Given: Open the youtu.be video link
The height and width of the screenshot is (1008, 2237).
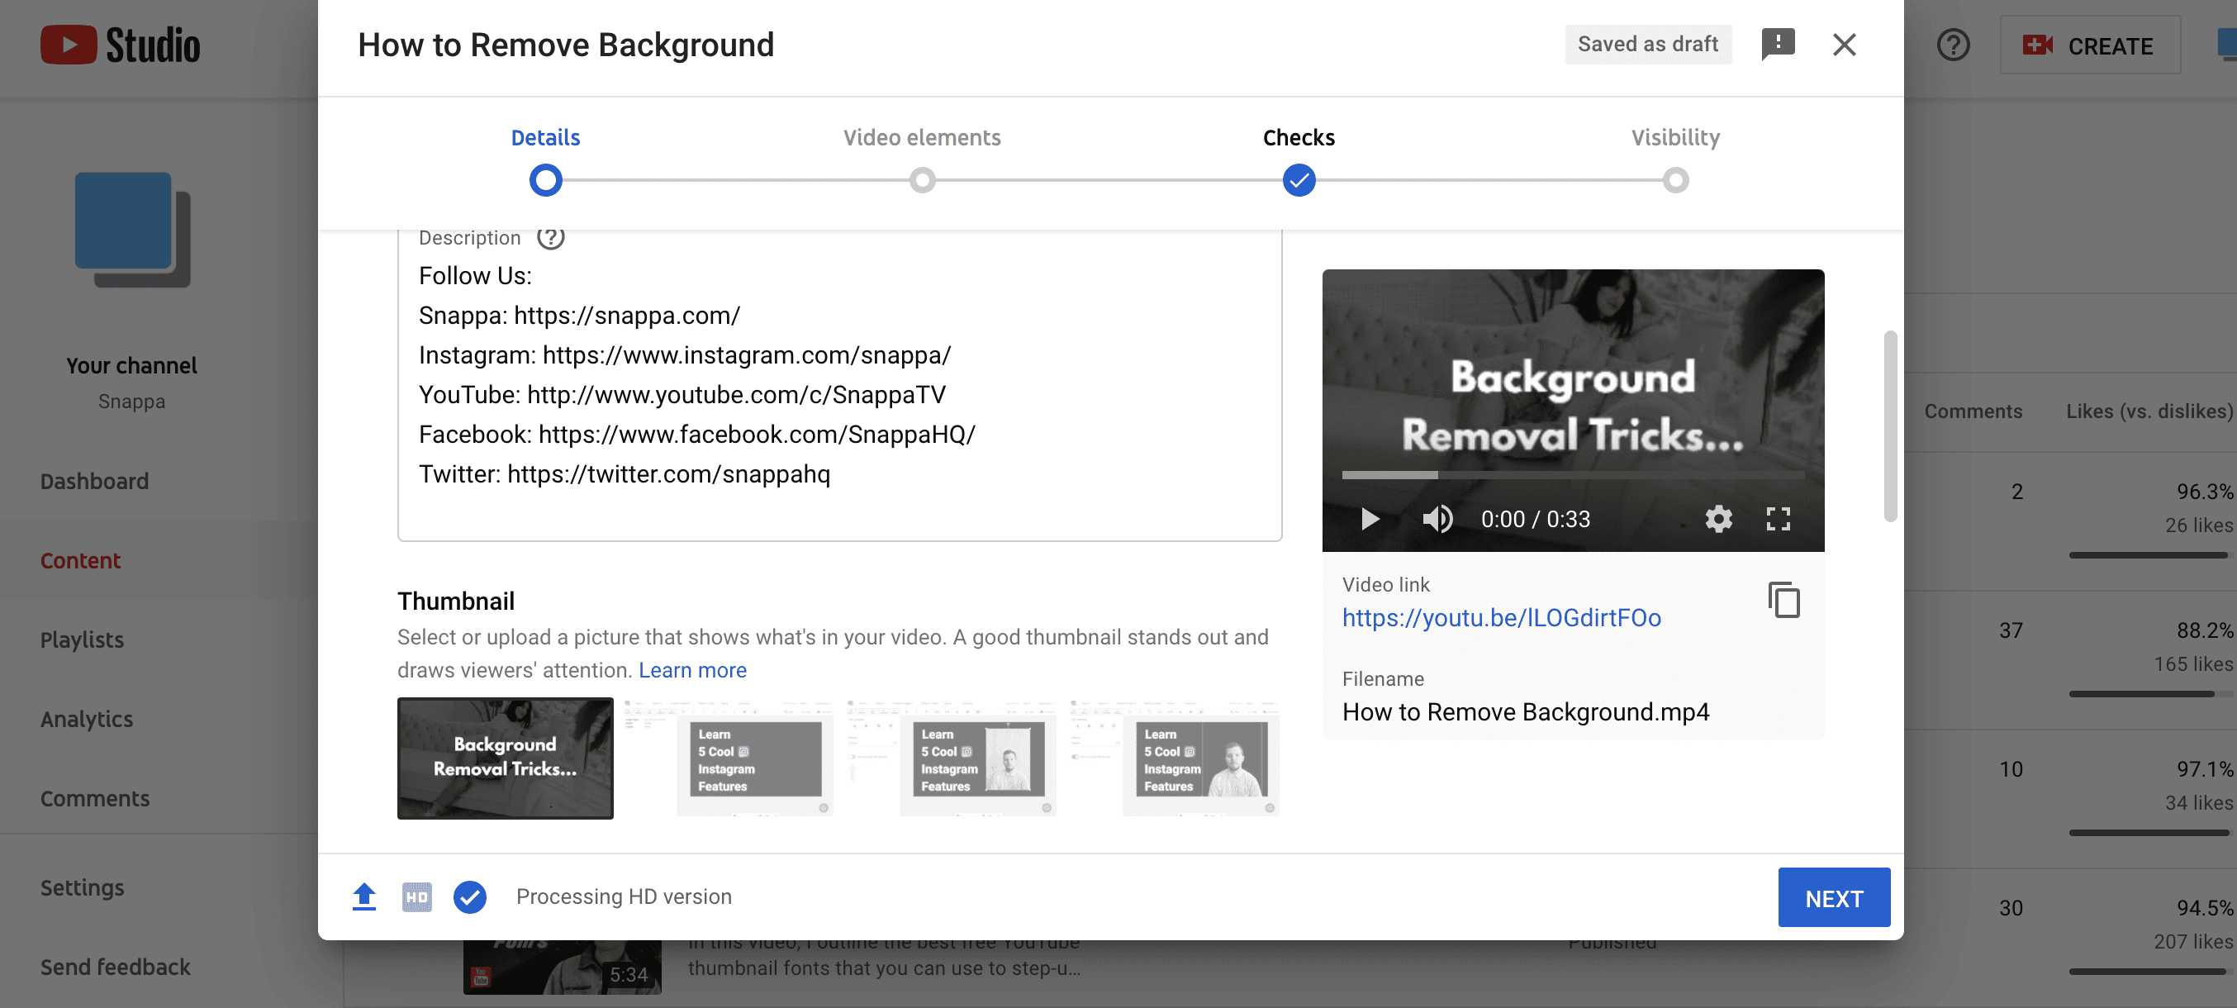Looking at the screenshot, I should (1501, 617).
